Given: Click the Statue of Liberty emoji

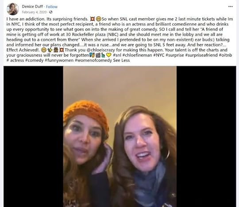Looking at the screenshot, I should 103,55.
